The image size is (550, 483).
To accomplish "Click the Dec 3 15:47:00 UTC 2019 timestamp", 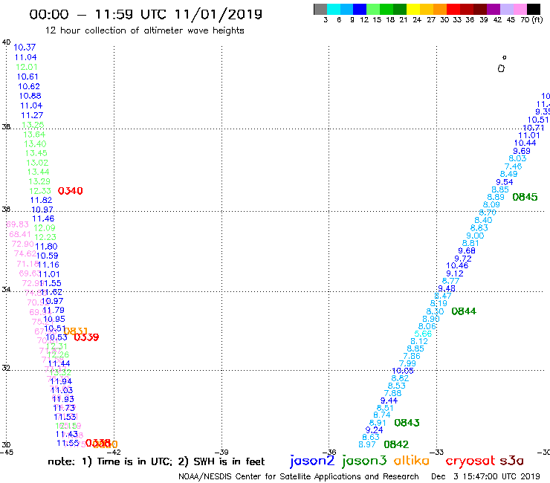I will point(485,476).
